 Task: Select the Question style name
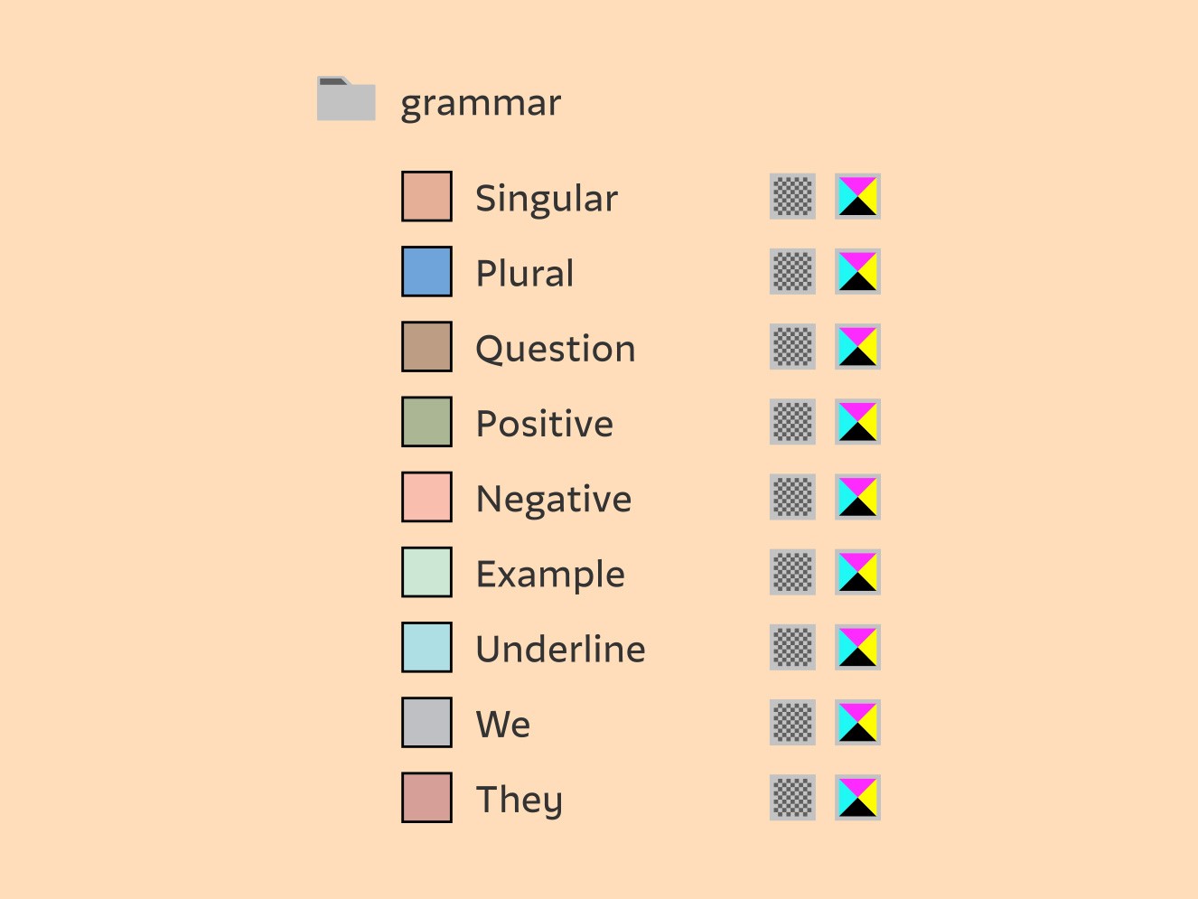tap(556, 349)
